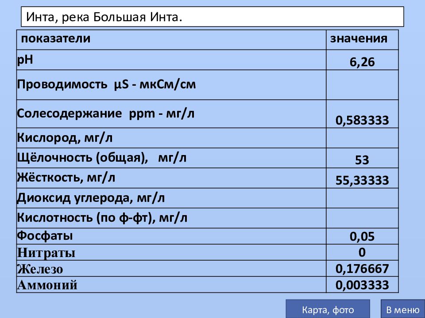
Task: Select the hardness value 55,33333
Action: click(x=362, y=180)
